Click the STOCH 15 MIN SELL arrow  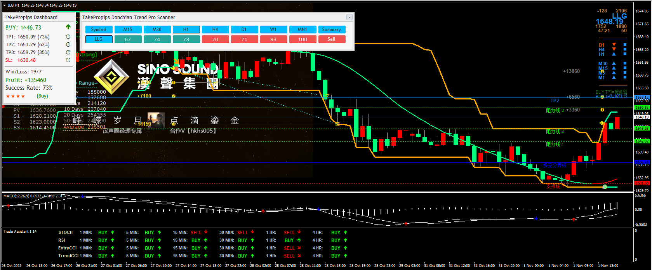(206, 232)
